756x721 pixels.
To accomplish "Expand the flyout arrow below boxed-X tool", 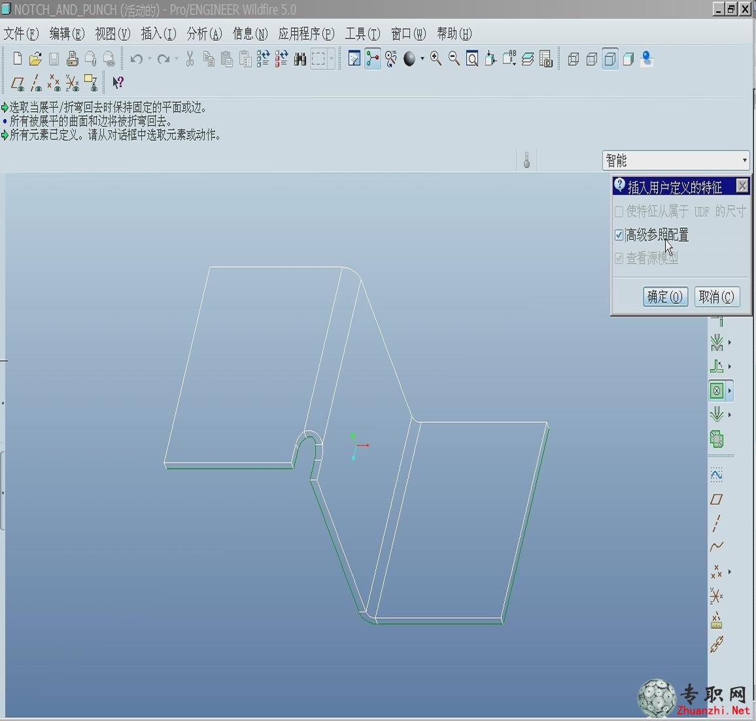I will click(729, 415).
